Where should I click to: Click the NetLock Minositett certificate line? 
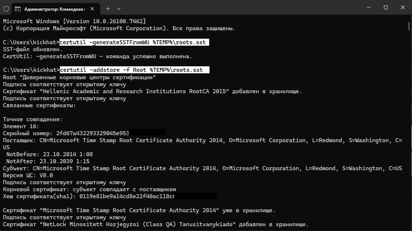(156, 224)
